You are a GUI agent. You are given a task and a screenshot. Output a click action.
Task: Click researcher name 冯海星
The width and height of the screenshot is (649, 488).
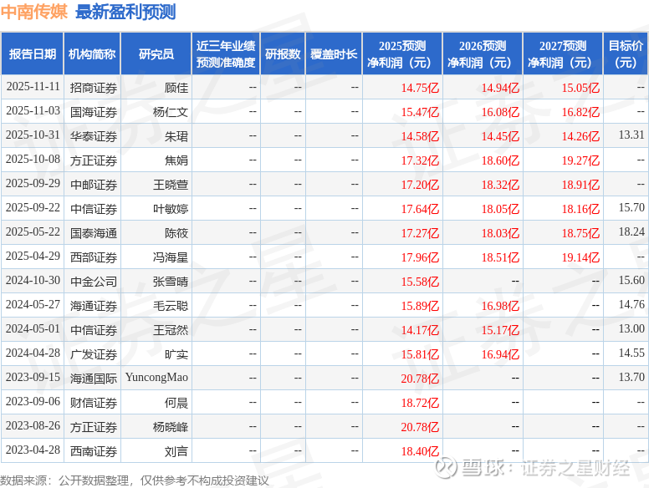171,257
